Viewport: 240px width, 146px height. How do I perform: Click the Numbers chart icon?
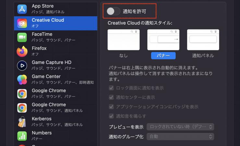(x=22, y=136)
